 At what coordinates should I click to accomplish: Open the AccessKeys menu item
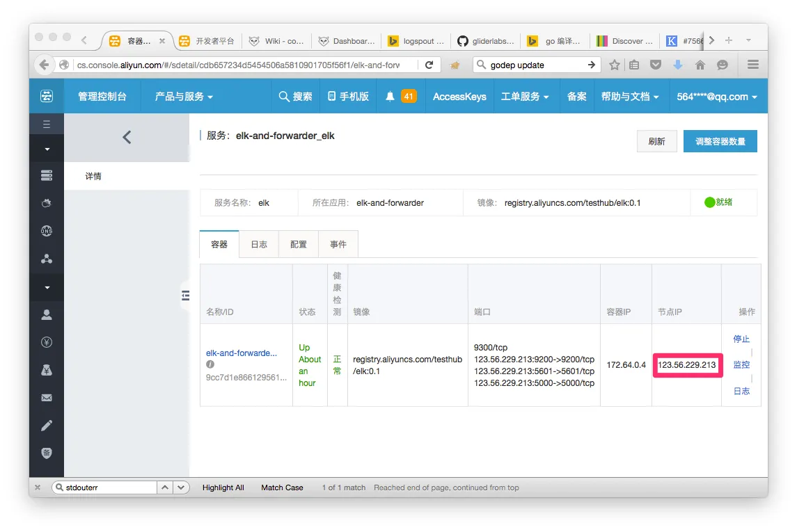point(459,97)
